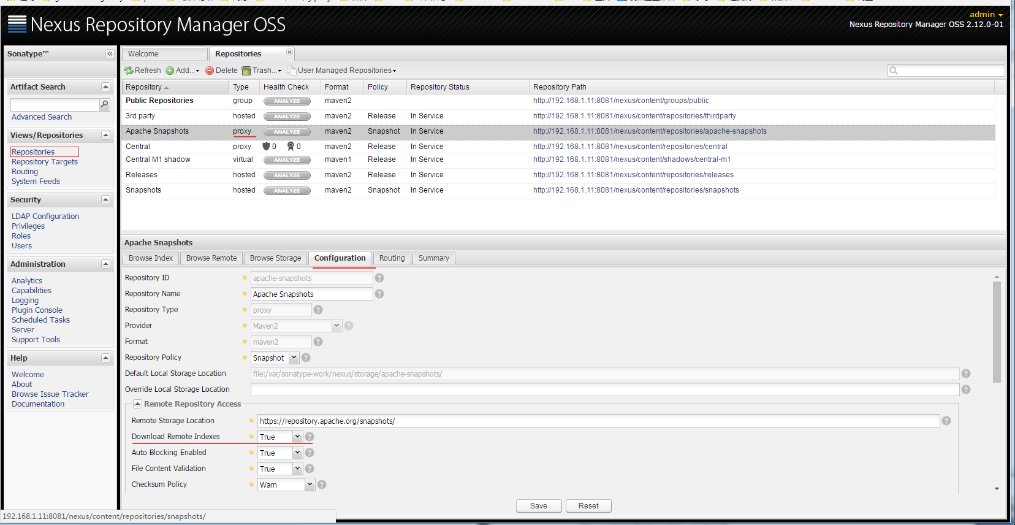Click the security shield icon in Central row

coord(266,147)
